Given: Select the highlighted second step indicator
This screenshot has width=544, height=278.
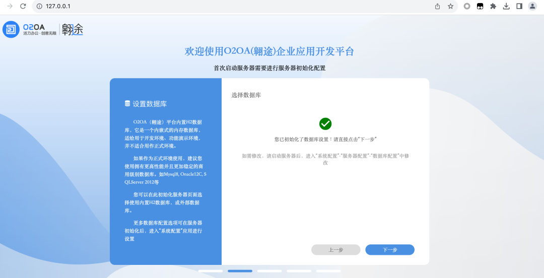Looking at the screenshot, I should click(240, 271).
